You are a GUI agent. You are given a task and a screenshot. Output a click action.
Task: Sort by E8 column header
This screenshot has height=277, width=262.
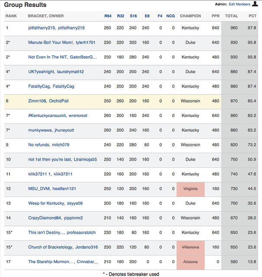tap(147, 16)
